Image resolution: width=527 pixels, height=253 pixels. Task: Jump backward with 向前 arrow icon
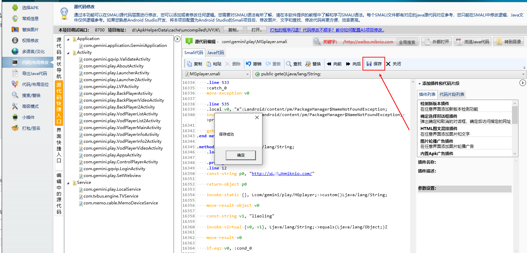pos(329,64)
